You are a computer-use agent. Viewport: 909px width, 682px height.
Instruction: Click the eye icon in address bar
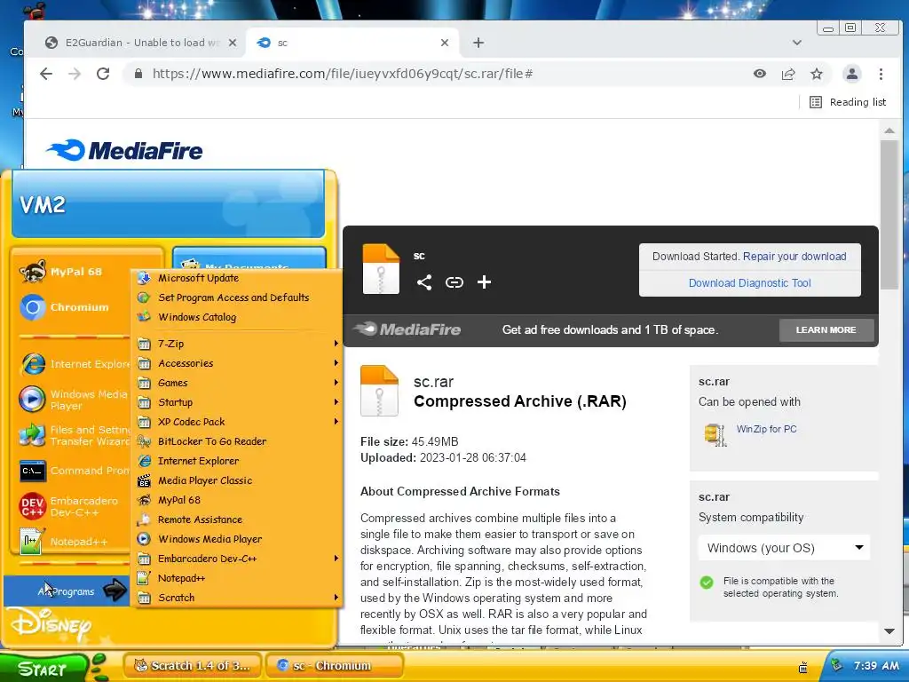point(760,74)
